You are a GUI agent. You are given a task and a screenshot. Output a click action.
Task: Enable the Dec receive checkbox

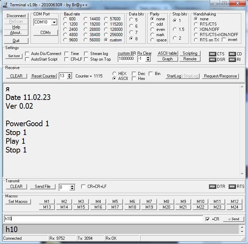click(x=134, y=74)
